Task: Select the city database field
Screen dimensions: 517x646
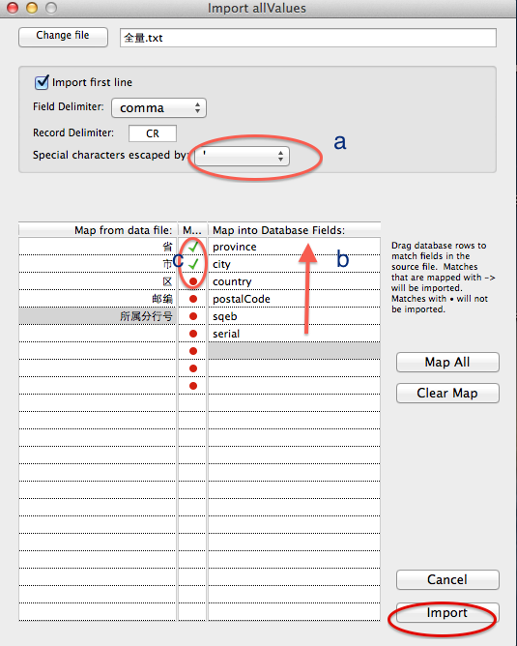Action: click(295, 264)
